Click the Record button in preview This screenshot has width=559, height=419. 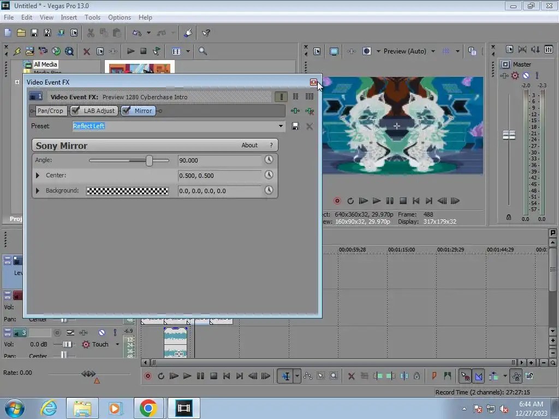[x=337, y=201]
